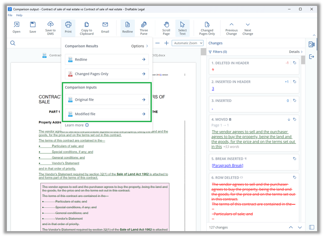Go to Previous Change
The width and height of the screenshot is (324, 237).
pos(231,28)
